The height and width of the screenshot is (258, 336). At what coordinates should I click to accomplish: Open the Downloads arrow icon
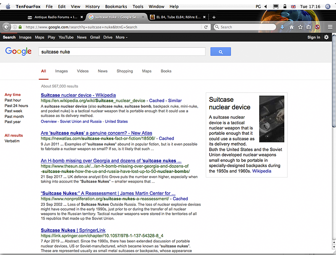coord(282,27)
